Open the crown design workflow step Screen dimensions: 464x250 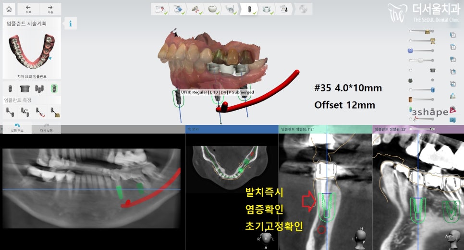pos(211,9)
